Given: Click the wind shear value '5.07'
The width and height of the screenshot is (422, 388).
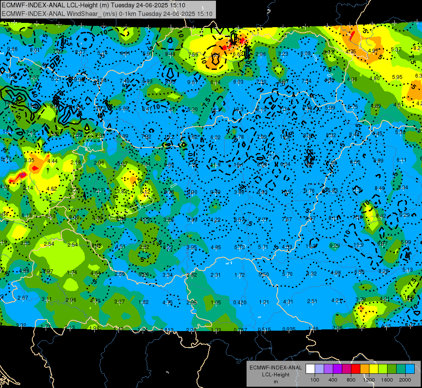Looking at the screenshot, I should pos(122,164).
